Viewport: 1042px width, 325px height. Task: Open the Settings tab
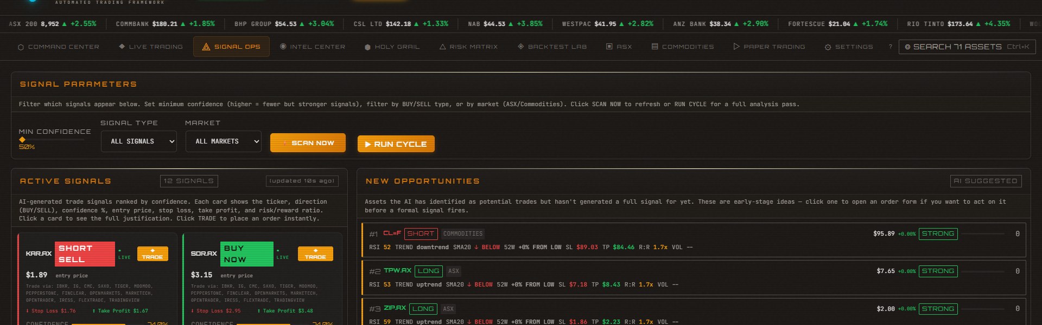tap(849, 47)
